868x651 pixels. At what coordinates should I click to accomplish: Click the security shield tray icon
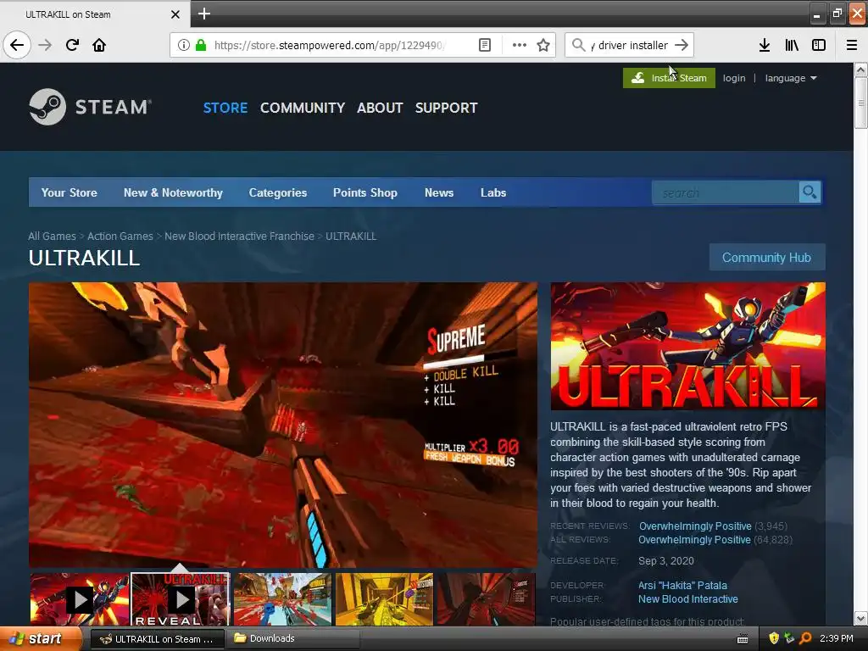pyautogui.click(x=774, y=639)
